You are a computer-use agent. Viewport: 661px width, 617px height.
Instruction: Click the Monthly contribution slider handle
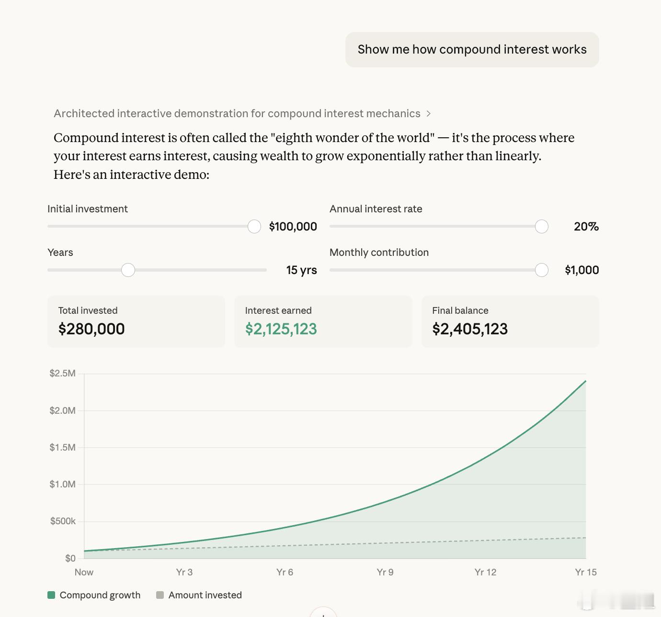tap(542, 270)
